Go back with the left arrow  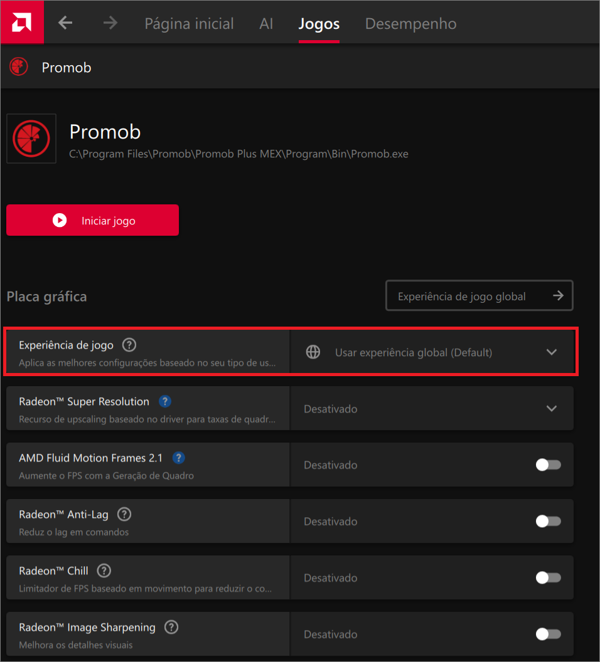point(65,23)
